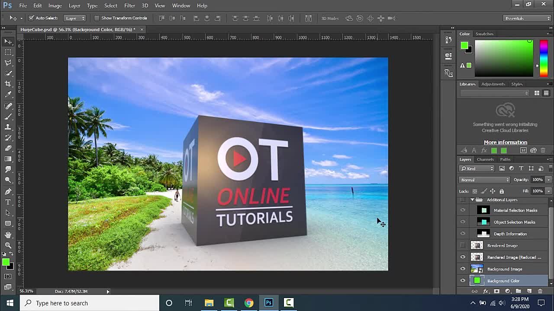554x311 pixels.
Task: Select the Move tool in the toolbox
Action: [8, 41]
